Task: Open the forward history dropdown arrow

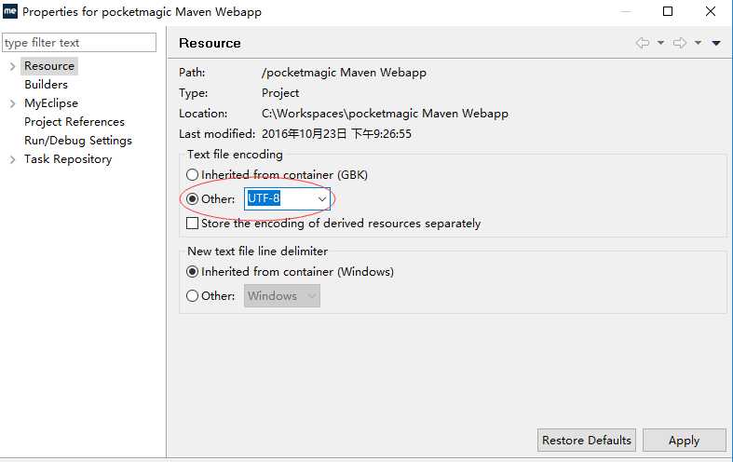Action: click(x=698, y=43)
